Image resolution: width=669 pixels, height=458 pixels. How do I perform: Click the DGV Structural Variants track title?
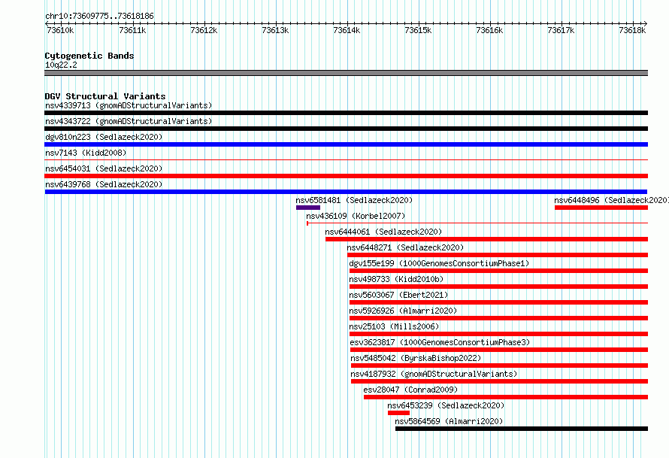[105, 96]
